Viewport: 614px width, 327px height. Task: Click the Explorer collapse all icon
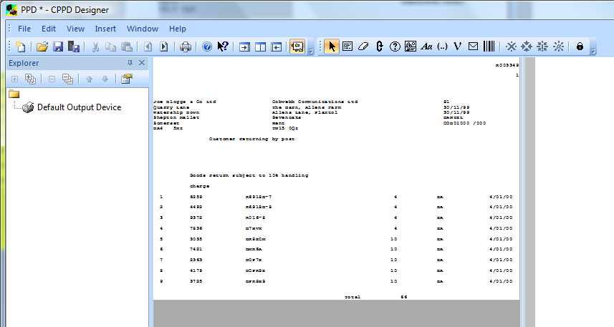tap(67, 79)
